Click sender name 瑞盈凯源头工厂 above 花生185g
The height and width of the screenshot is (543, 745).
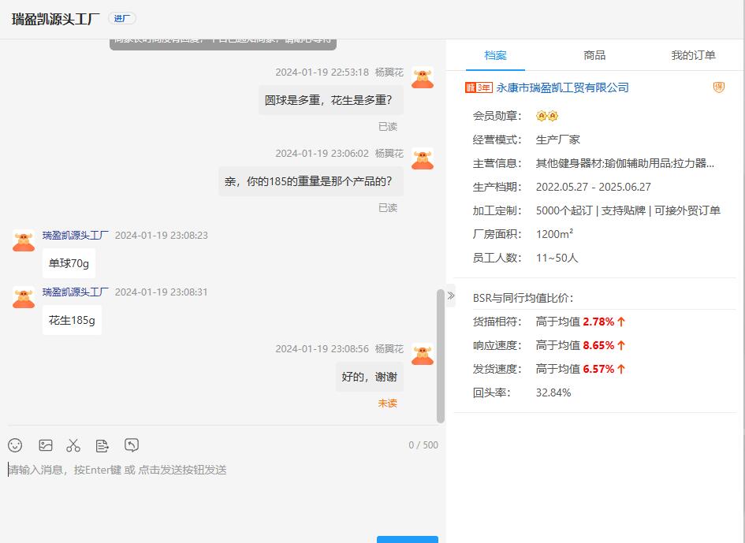(x=76, y=292)
